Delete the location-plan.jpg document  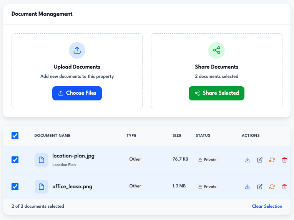pyautogui.click(x=284, y=160)
